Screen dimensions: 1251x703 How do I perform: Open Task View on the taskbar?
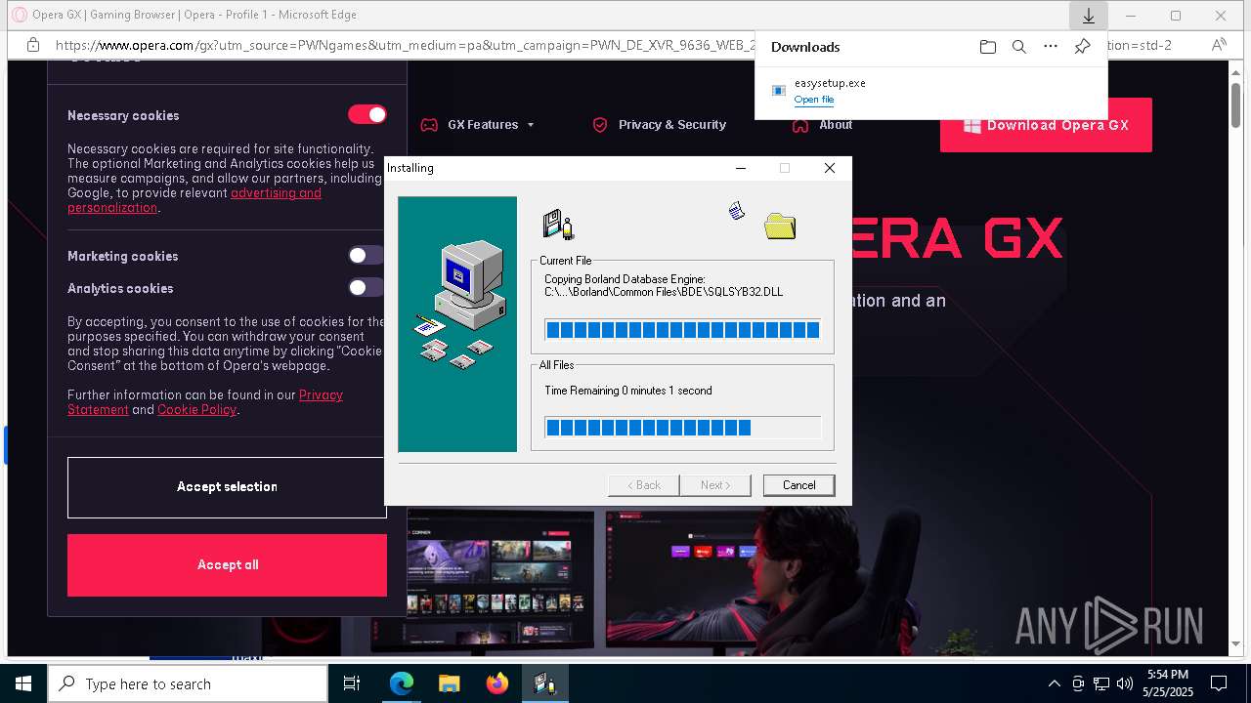[x=352, y=683]
